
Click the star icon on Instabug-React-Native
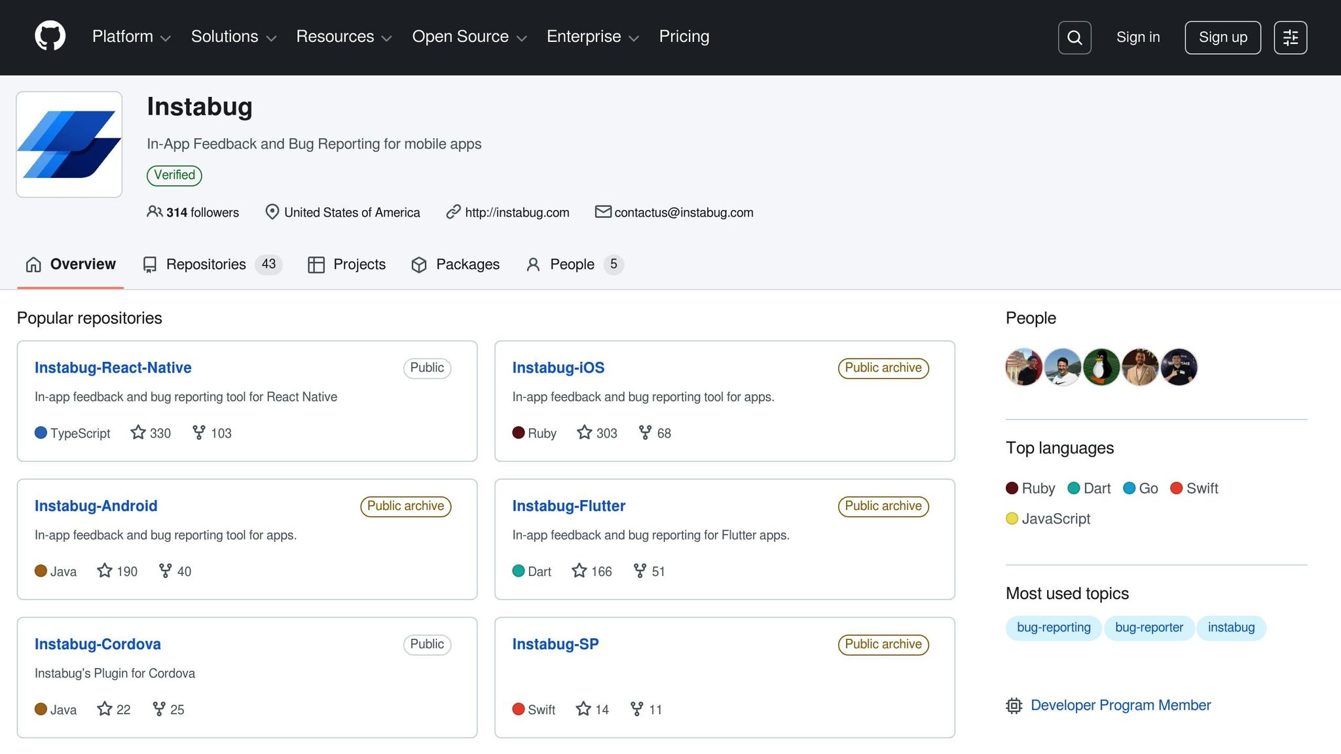pos(138,433)
